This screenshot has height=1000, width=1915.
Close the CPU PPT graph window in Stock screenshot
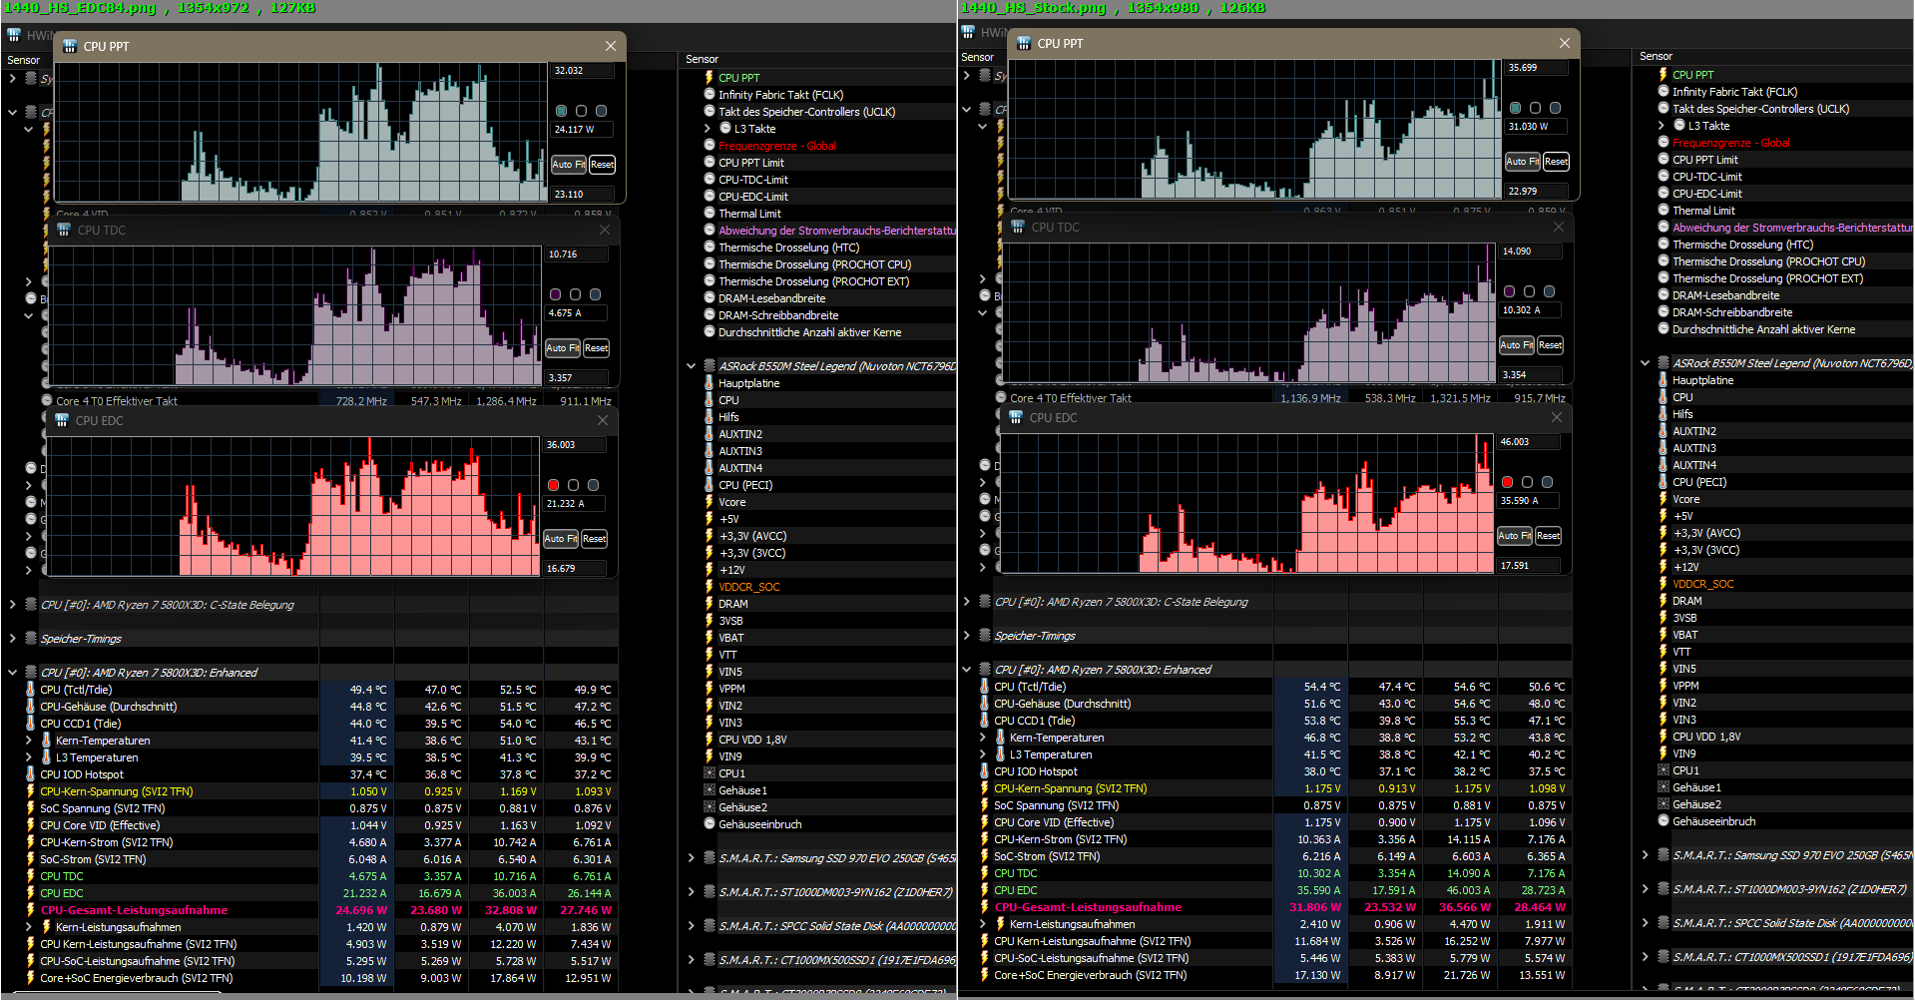pyautogui.click(x=1564, y=43)
